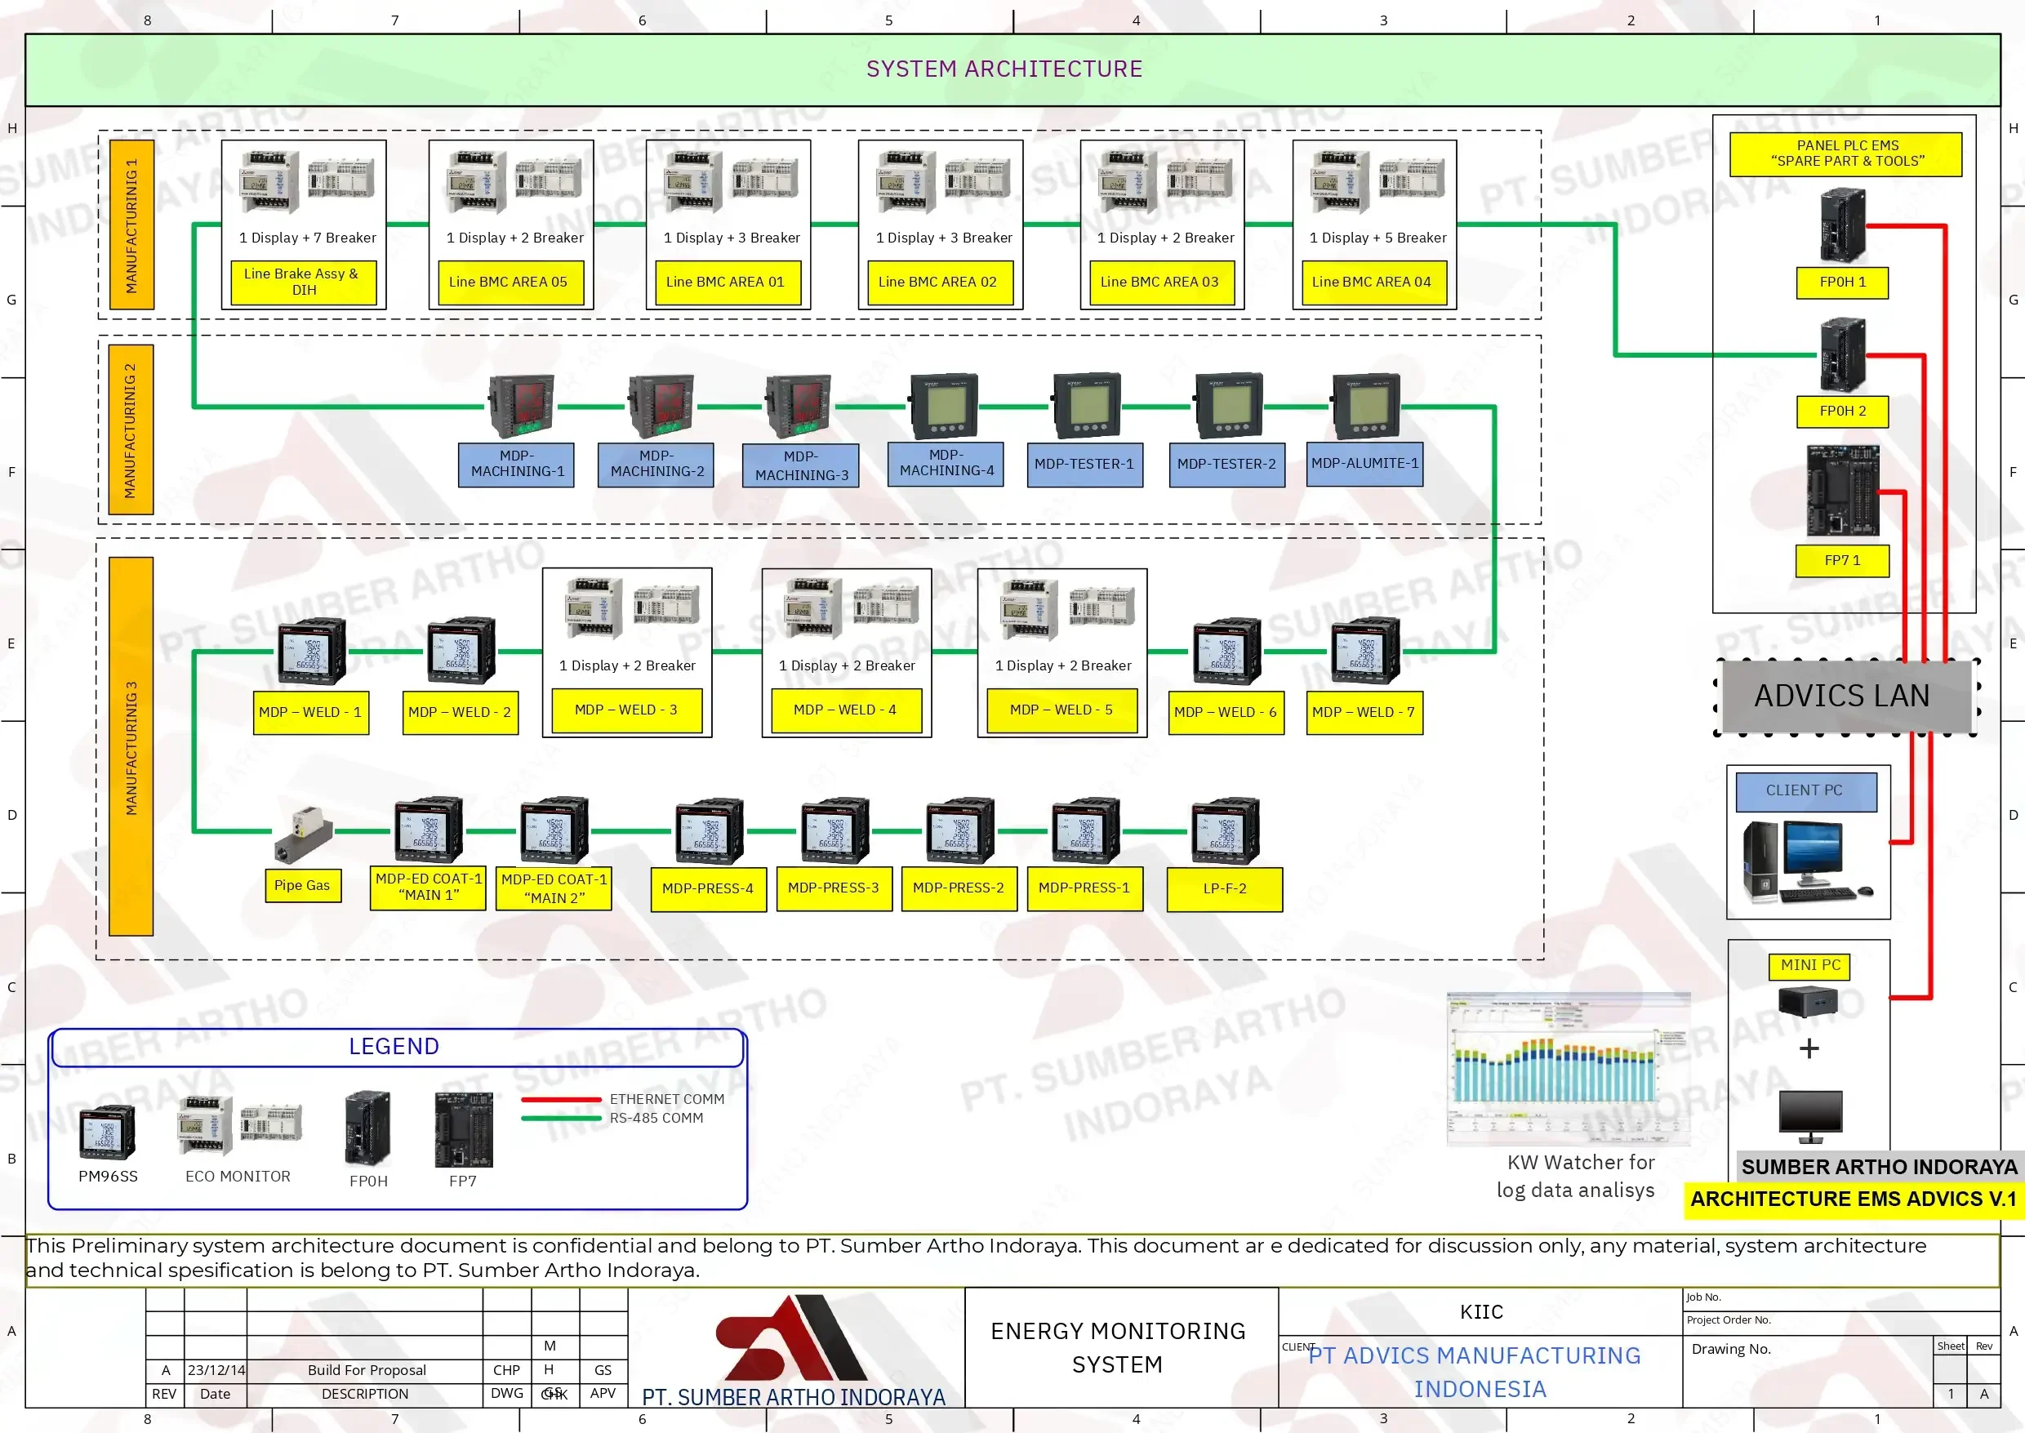Select the Mini PC device icon
Viewport: 2025px width, 1433px height.
[1807, 1002]
